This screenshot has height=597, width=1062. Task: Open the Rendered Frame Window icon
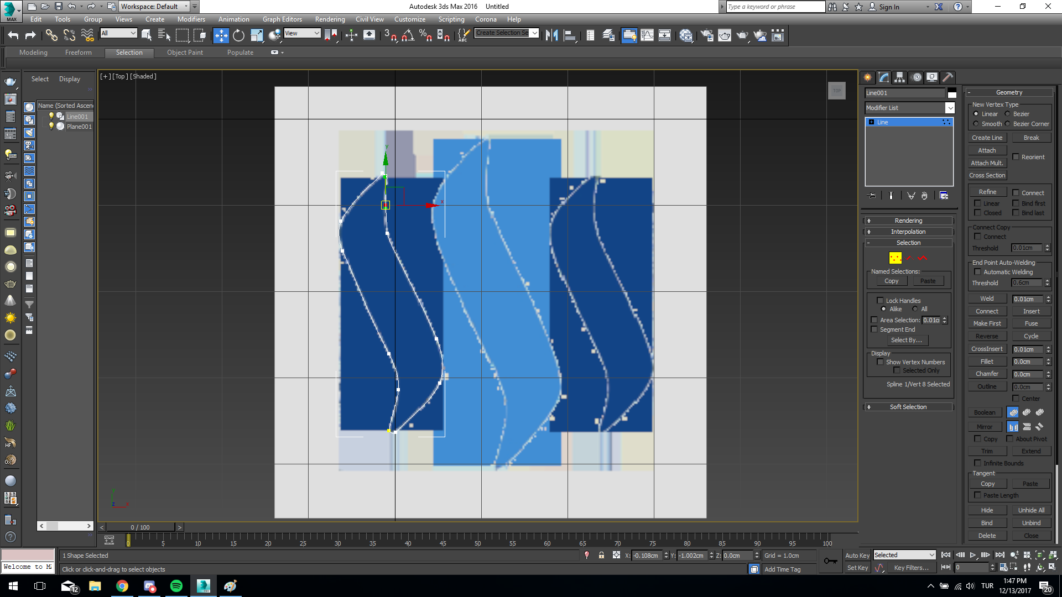click(725, 35)
